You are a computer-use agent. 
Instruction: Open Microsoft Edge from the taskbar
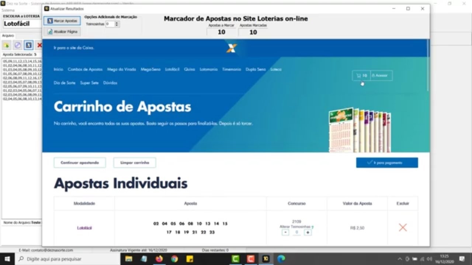coord(281,259)
